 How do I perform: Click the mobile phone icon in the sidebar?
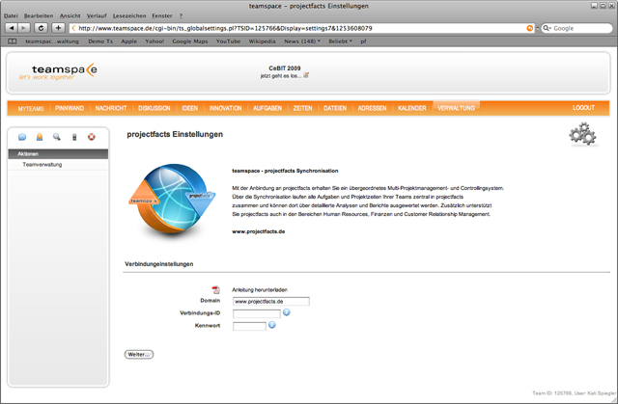74,137
